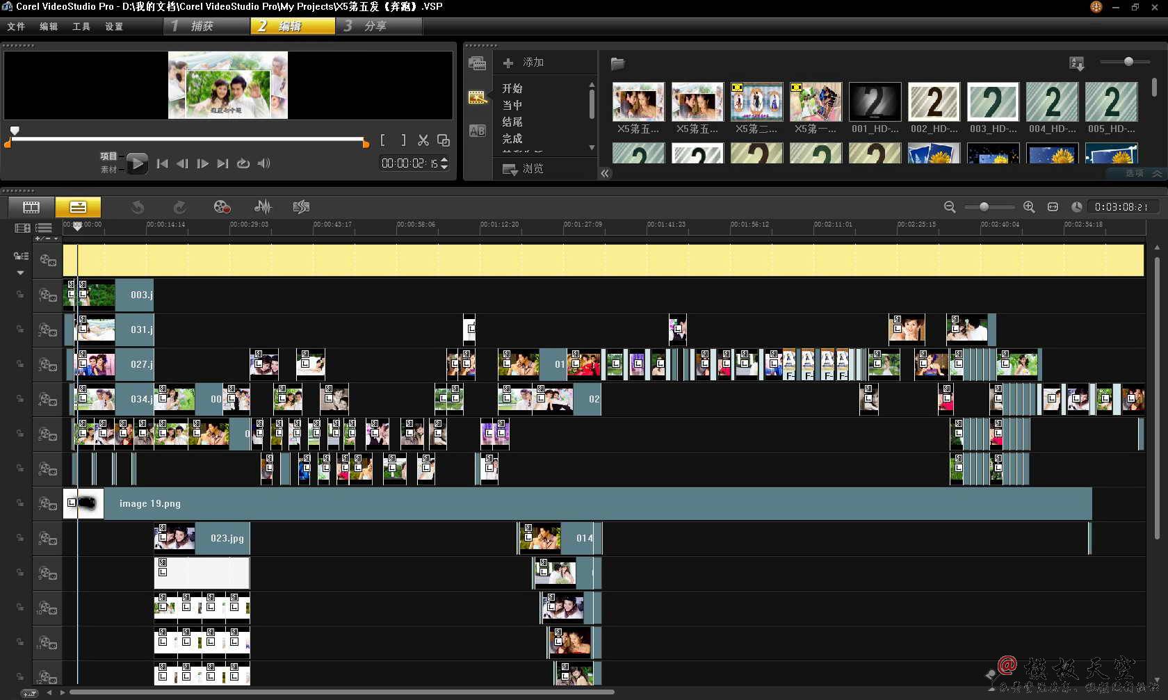1168x700 pixels.
Task: Select the 开始 category in the list
Action: click(x=512, y=88)
